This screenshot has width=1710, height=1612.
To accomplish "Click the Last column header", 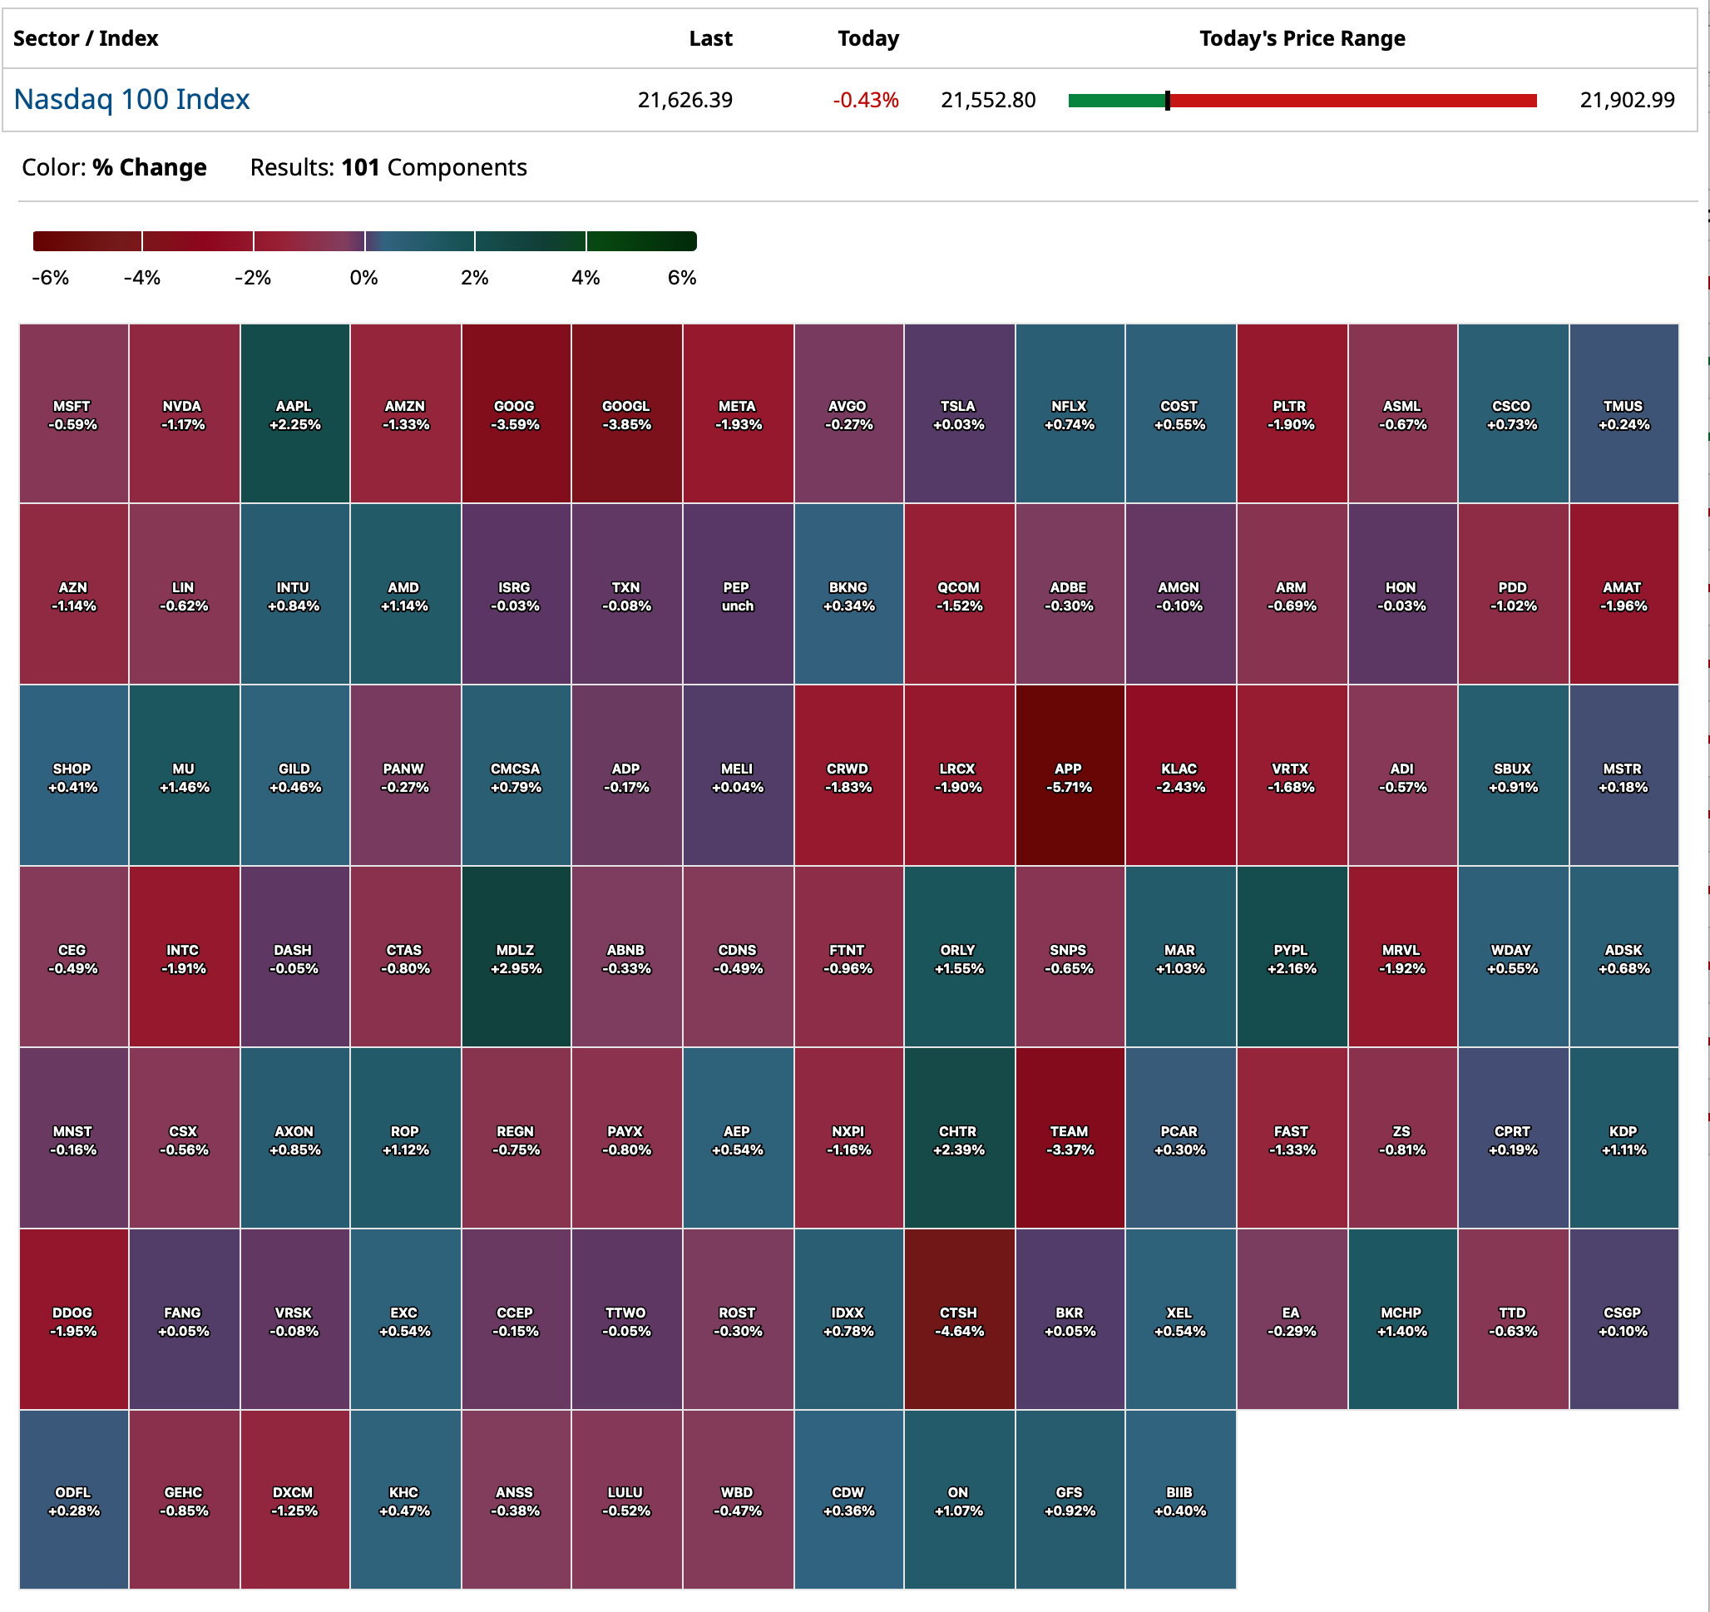I will 710,39.
